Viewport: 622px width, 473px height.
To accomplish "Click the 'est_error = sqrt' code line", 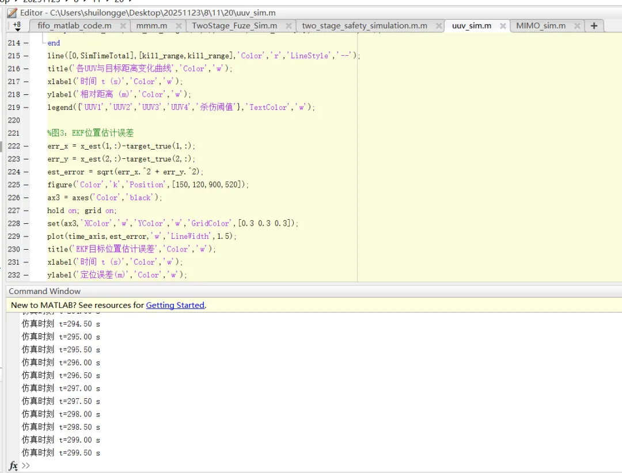I will click(126, 171).
